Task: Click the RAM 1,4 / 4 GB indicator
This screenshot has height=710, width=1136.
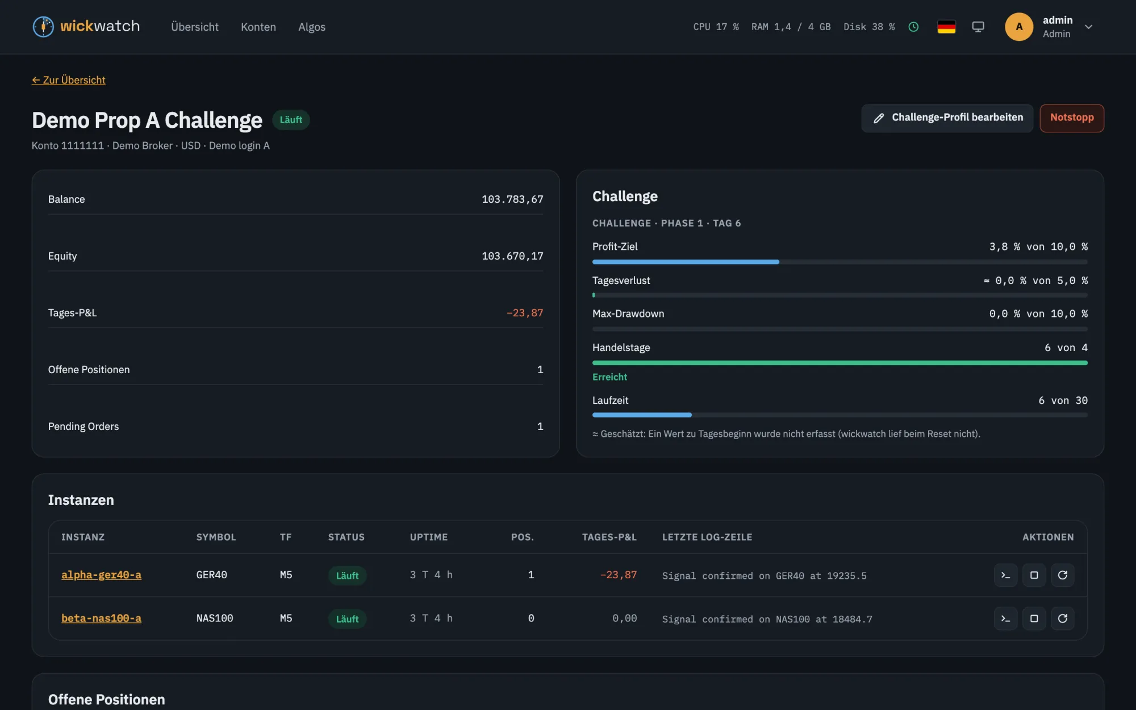Action: tap(791, 27)
